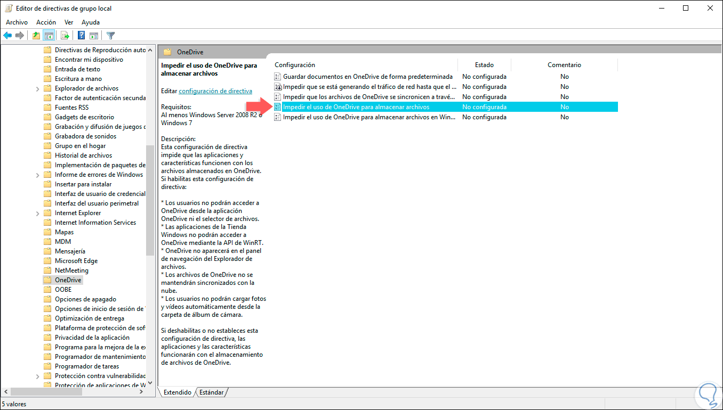
Task: Click the tree pane's horizontal scrollbar thumb
Action: pos(46,392)
